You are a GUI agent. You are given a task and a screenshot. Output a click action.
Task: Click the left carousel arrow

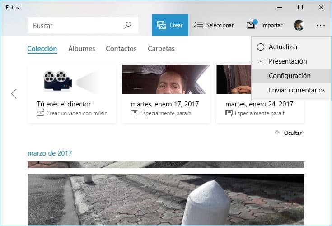click(14, 93)
